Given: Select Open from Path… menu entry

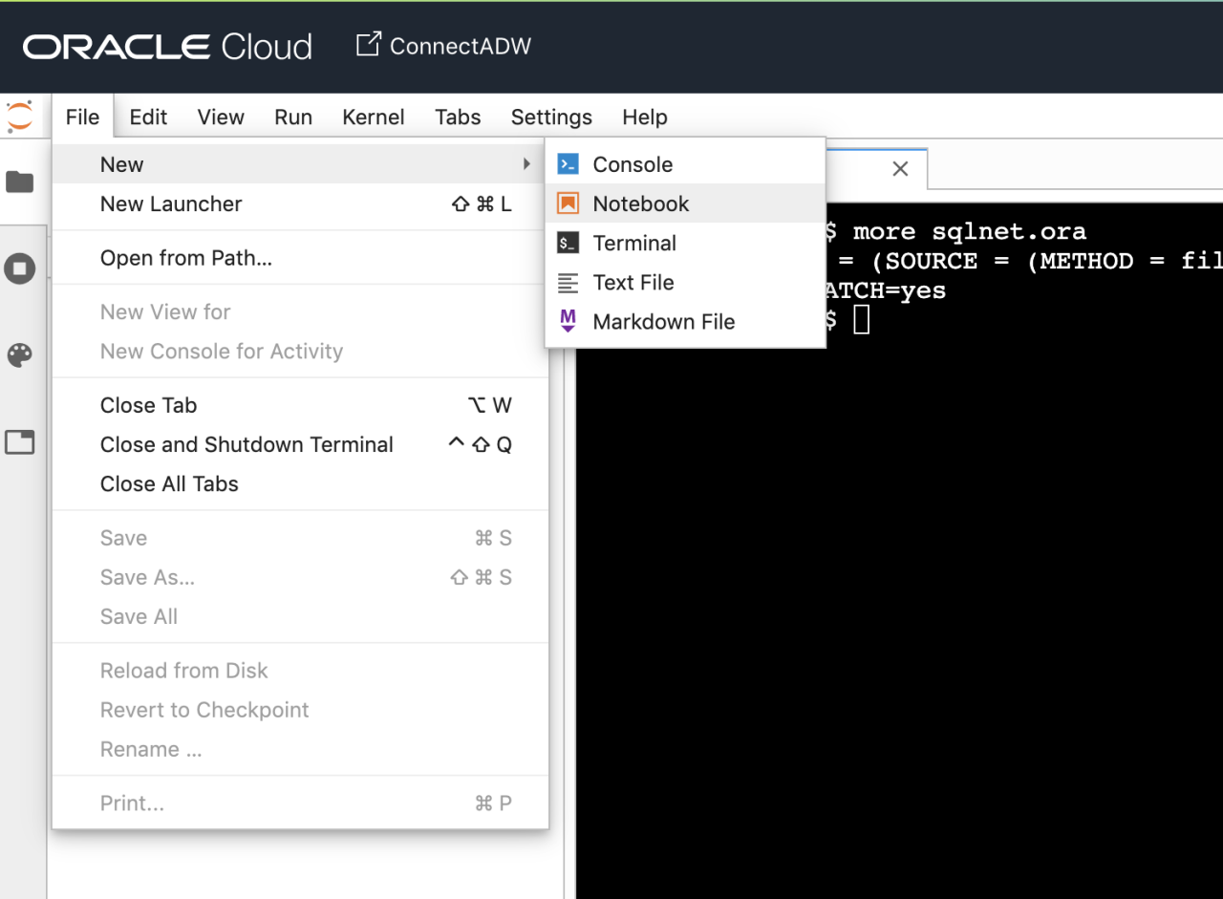Looking at the screenshot, I should coord(300,258).
